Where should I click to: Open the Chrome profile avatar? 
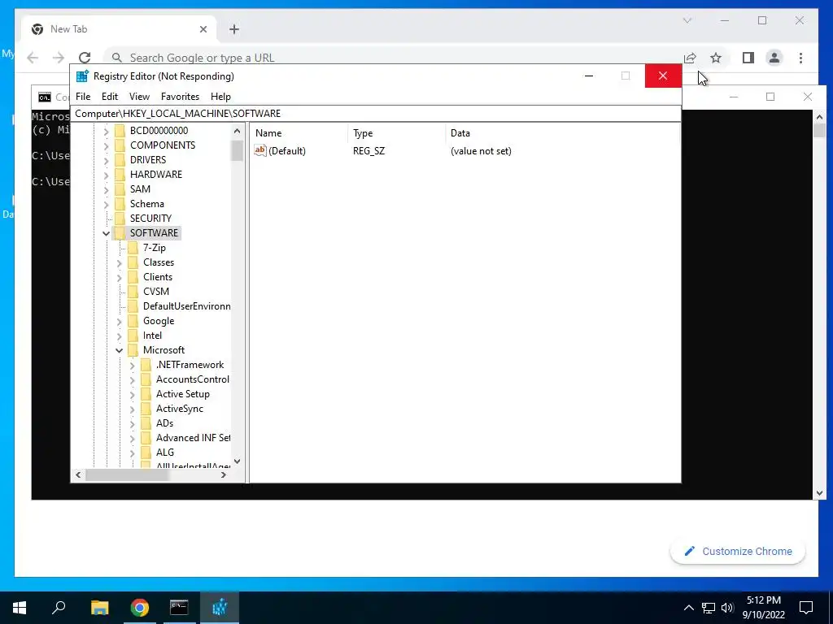tap(774, 58)
